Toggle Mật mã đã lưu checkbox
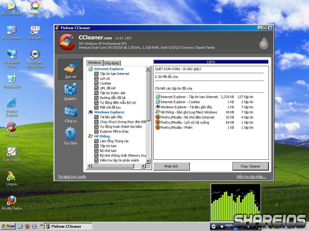This screenshot has height=231, width=309. pyautogui.click(x=96, y=107)
